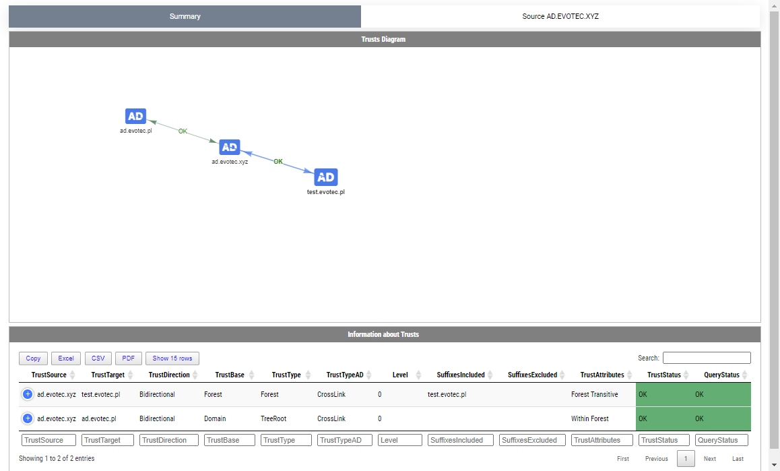
Task: Open the Source AD.EVOTEC.XYZ tab
Action: pyautogui.click(x=560, y=16)
